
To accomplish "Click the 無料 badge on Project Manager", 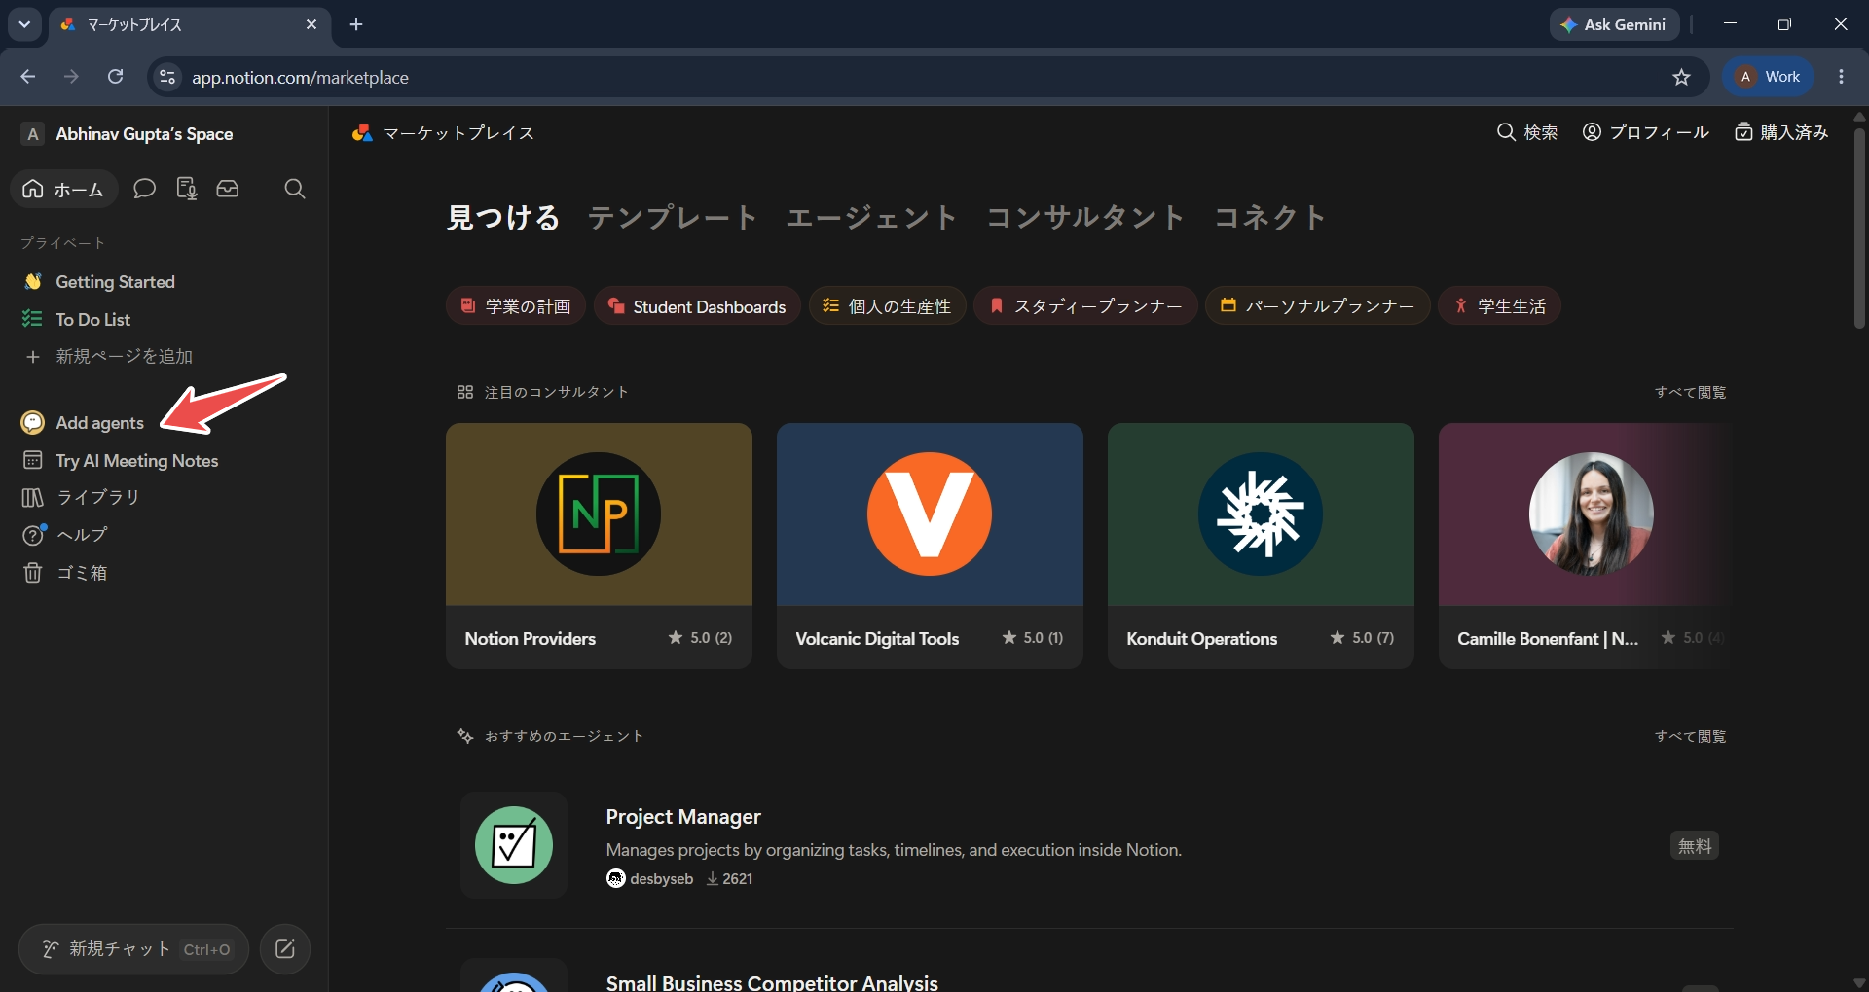I will pos(1695,846).
